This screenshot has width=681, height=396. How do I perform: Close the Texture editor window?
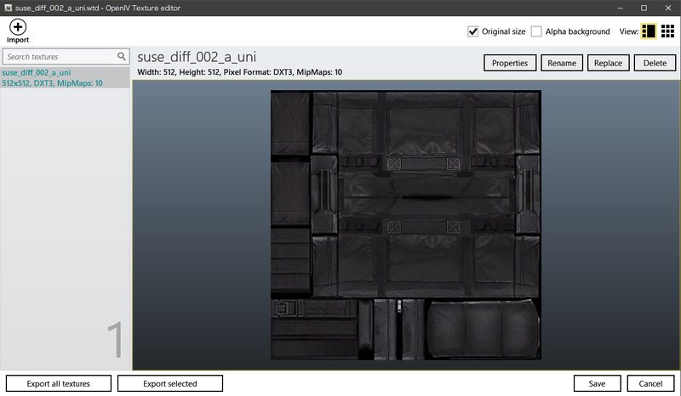[668, 8]
